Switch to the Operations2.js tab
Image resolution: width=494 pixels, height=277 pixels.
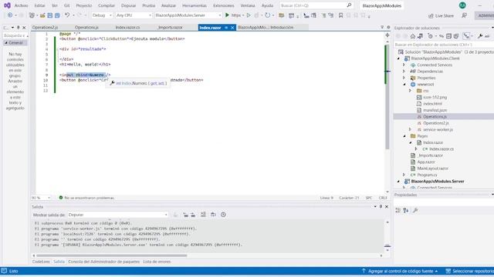[x=45, y=28]
